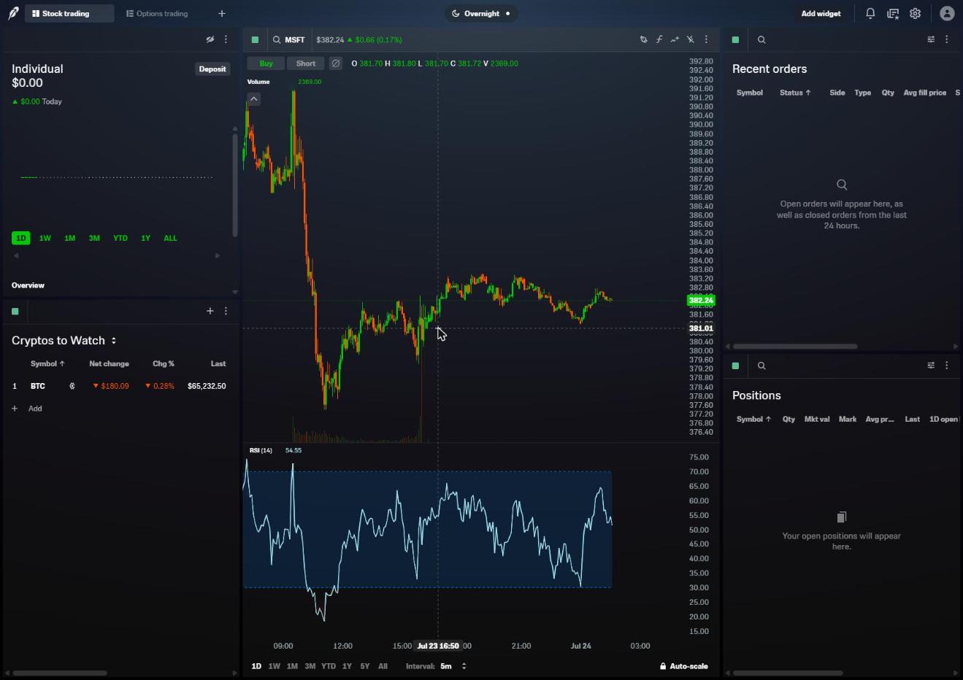Collapse the Volume indicator with the chevron
Viewport: 963px width, 680px height.
point(254,98)
